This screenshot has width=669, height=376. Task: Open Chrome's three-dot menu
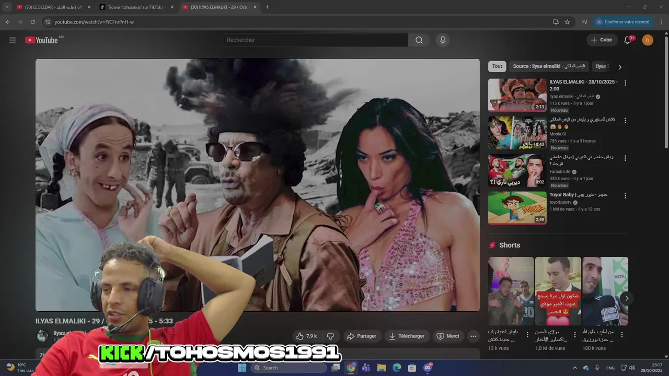(x=661, y=22)
